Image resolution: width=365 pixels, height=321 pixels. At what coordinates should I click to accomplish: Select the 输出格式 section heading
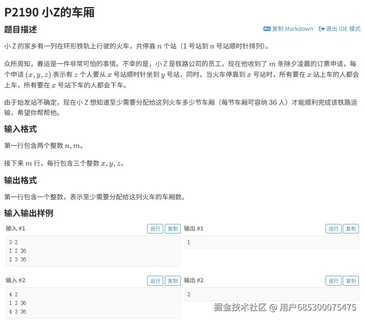(x=21, y=181)
